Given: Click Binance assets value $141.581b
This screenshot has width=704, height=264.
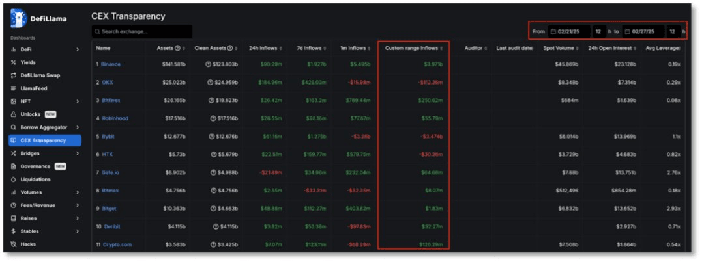Looking at the screenshot, I should (x=174, y=64).
